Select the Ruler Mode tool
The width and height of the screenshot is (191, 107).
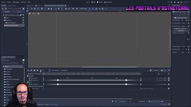point(52,9)
